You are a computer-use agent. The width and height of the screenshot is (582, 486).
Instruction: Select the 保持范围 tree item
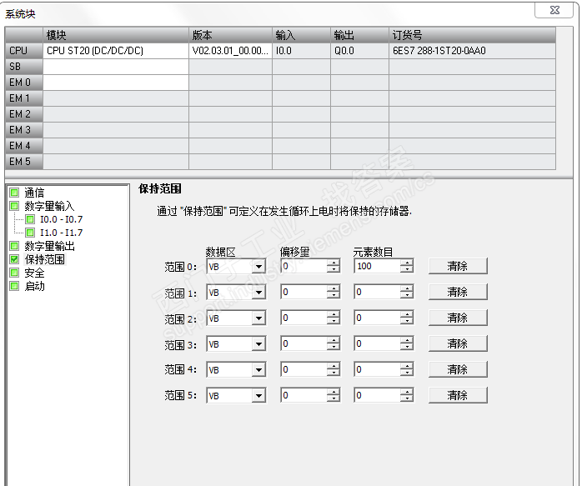tap(44, 259)
